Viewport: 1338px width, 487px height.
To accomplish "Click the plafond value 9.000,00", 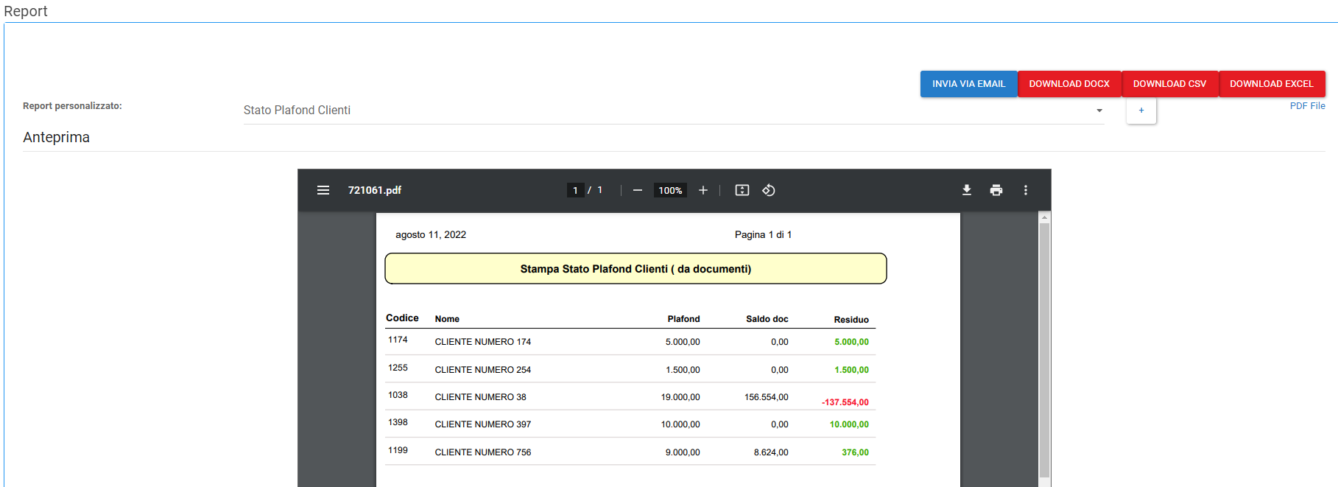I will [683, 452].
